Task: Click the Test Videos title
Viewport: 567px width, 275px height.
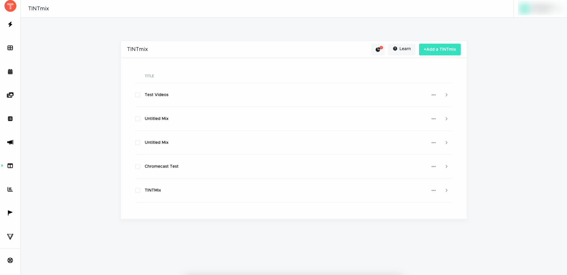Action: point(156,95)
